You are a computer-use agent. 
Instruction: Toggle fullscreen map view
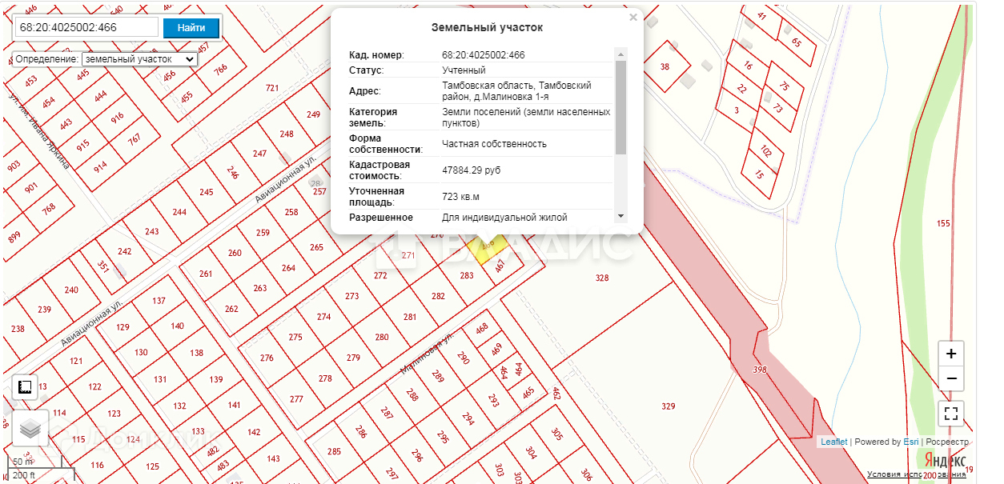click(x=950, y=414)
